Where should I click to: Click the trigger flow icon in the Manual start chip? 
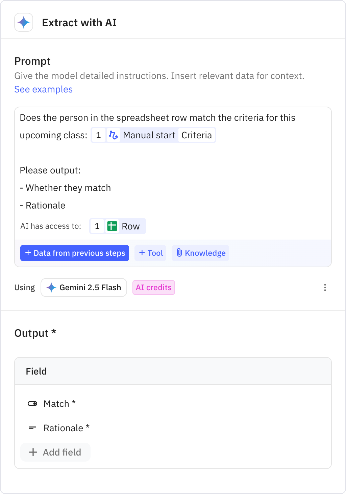point(114,135)
